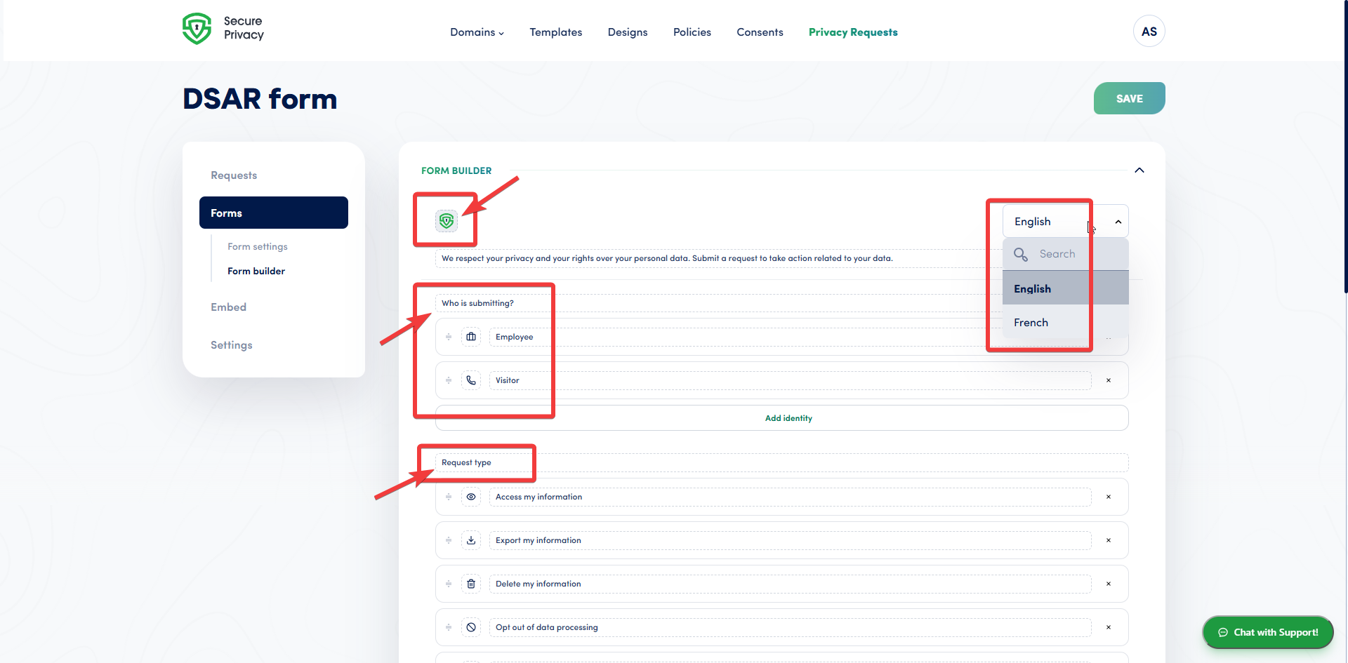1348x663 pixels.
Task: Click the download icon for Export my information
Action: click(471, 540)
